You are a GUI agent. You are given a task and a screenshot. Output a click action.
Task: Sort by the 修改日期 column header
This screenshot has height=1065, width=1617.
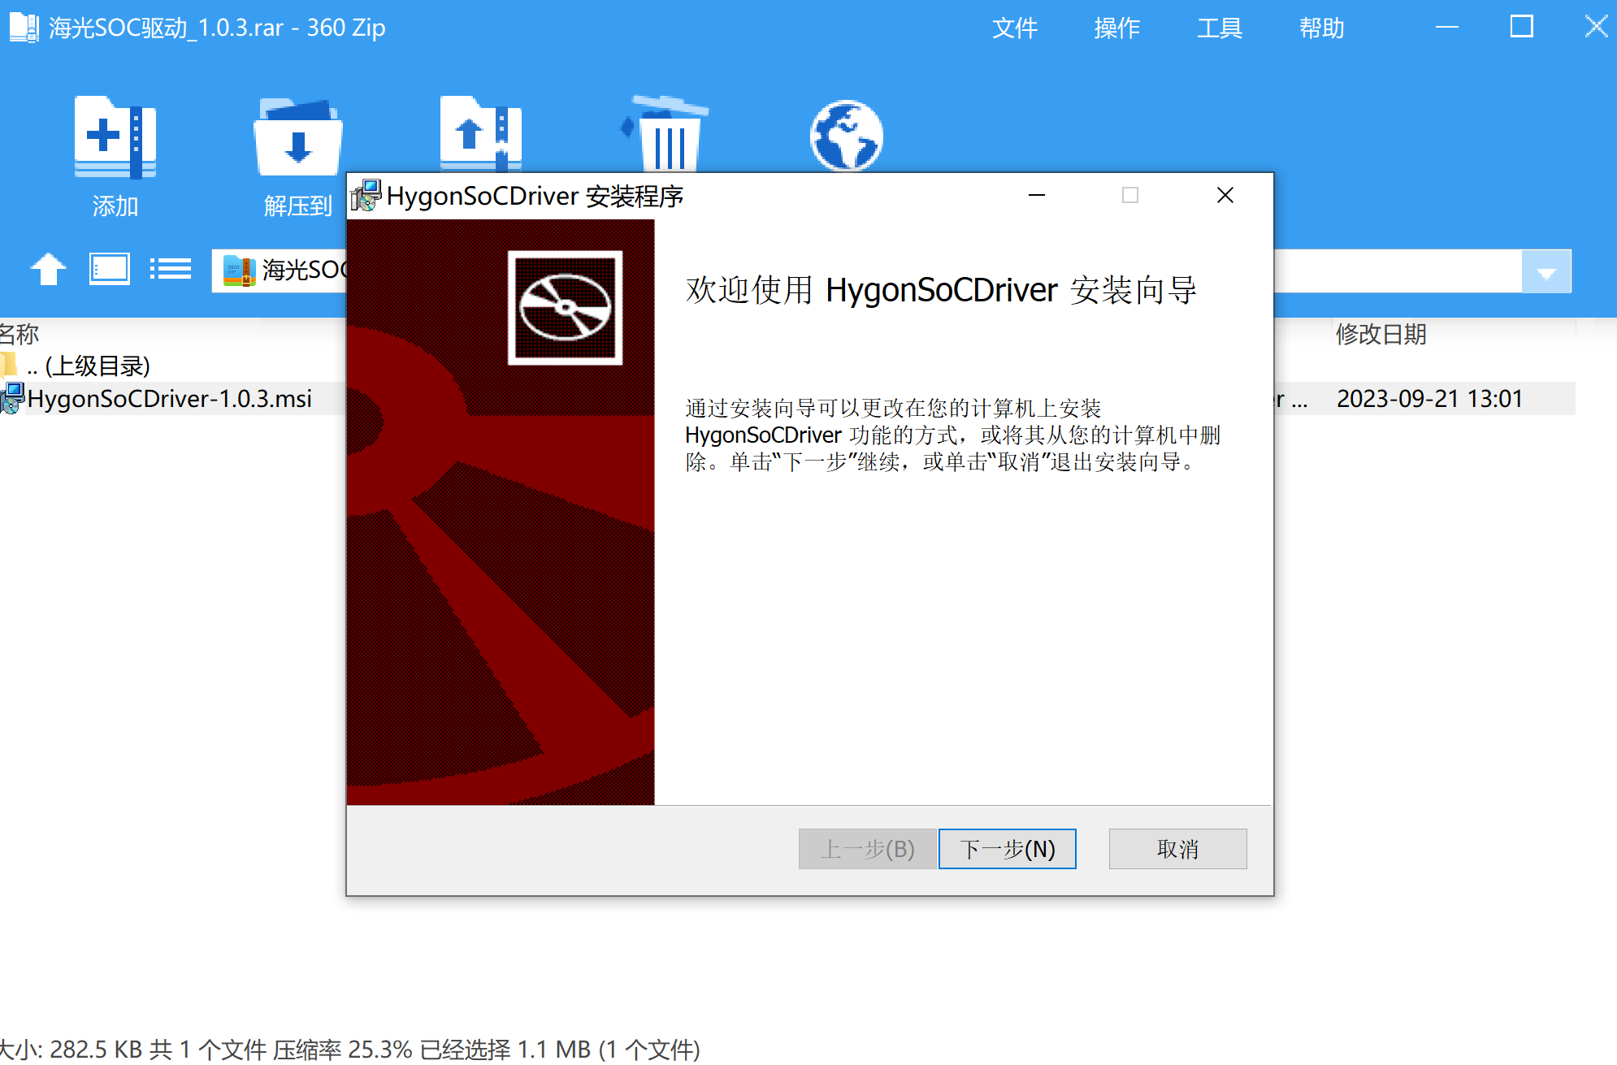(1381, 334)
